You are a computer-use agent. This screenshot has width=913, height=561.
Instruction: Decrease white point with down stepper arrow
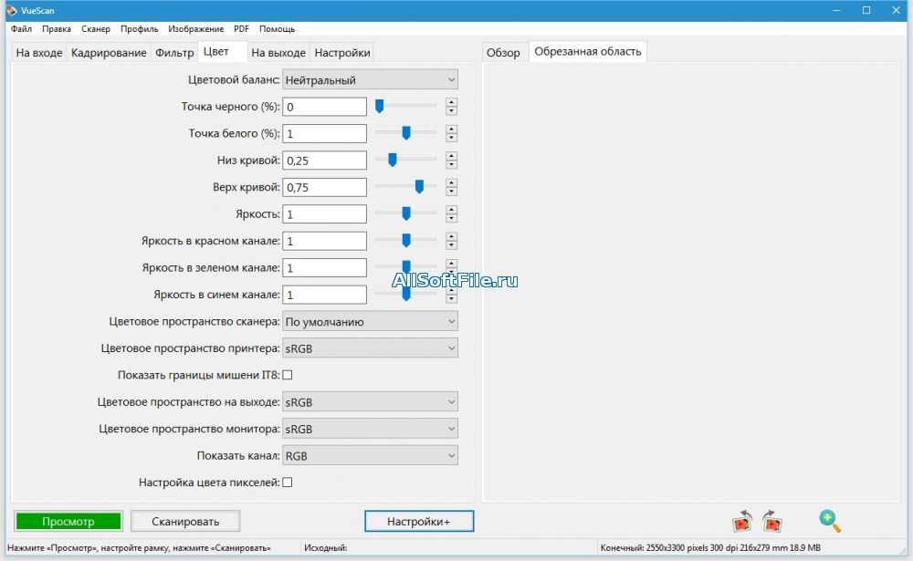[451, 138]
